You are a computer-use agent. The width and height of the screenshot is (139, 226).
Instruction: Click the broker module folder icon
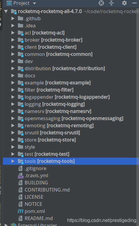pos(20,40)
